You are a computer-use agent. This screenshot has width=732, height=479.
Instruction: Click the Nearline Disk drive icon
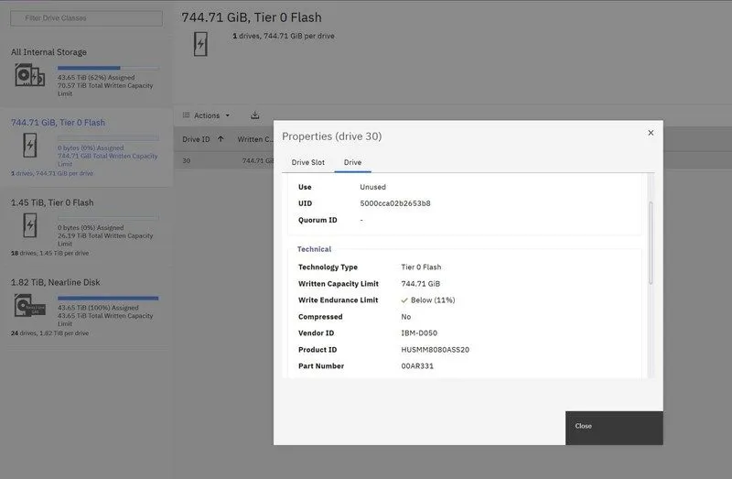click(29, 306)
